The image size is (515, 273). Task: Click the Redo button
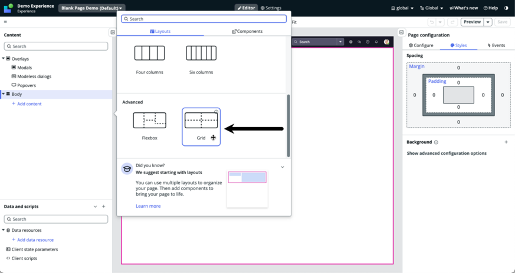452,22
